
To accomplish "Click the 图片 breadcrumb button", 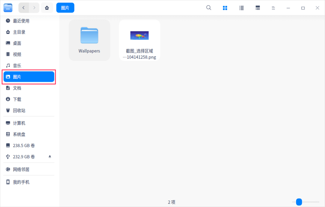I will 65,8.
